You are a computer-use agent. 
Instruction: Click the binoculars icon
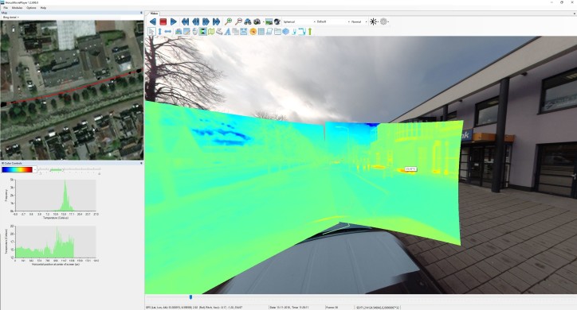point(248,21)
